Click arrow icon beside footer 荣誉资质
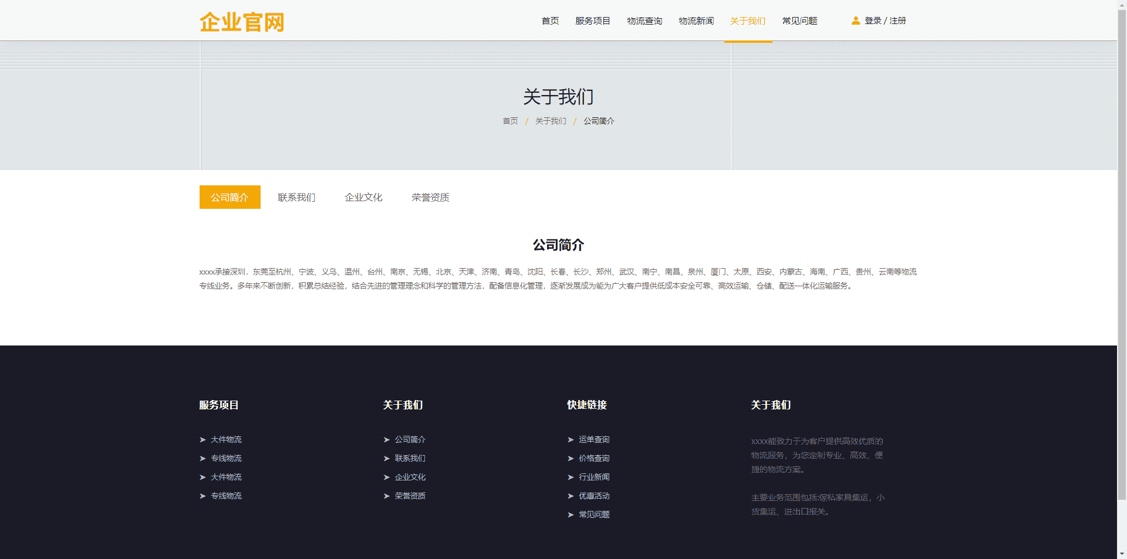The height and width of the screenshot is (559, 1127). click(387, 496)
